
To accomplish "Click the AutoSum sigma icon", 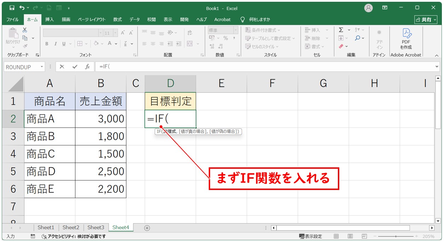I will coord(341,30).
